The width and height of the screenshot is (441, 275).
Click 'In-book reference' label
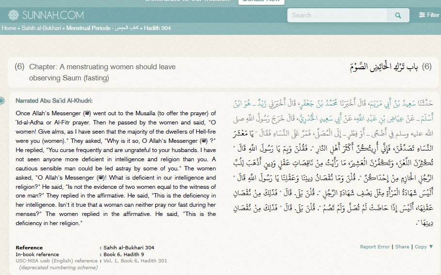37,254
